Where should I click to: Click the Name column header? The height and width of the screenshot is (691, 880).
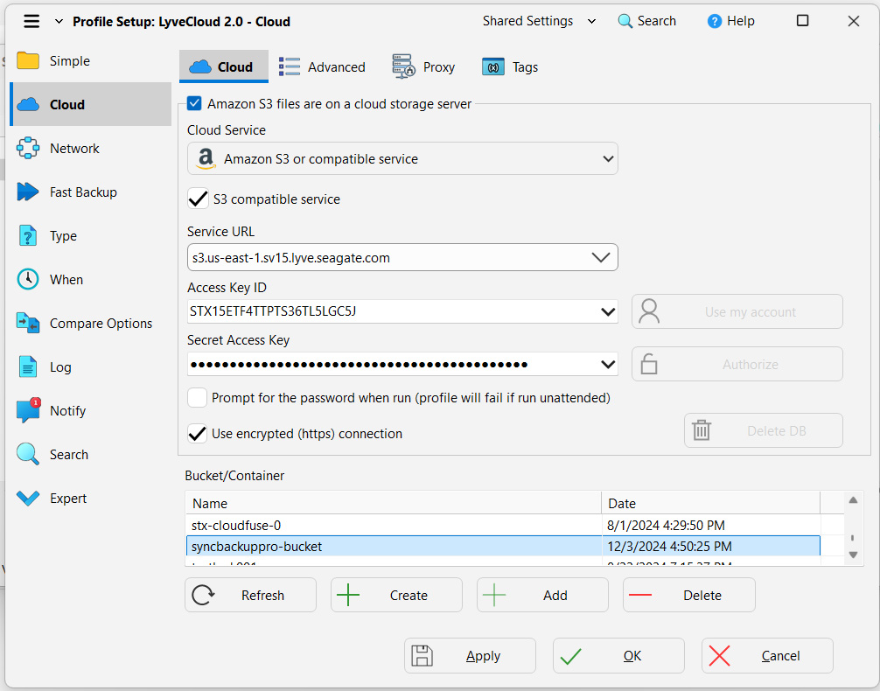pos(394,503)
